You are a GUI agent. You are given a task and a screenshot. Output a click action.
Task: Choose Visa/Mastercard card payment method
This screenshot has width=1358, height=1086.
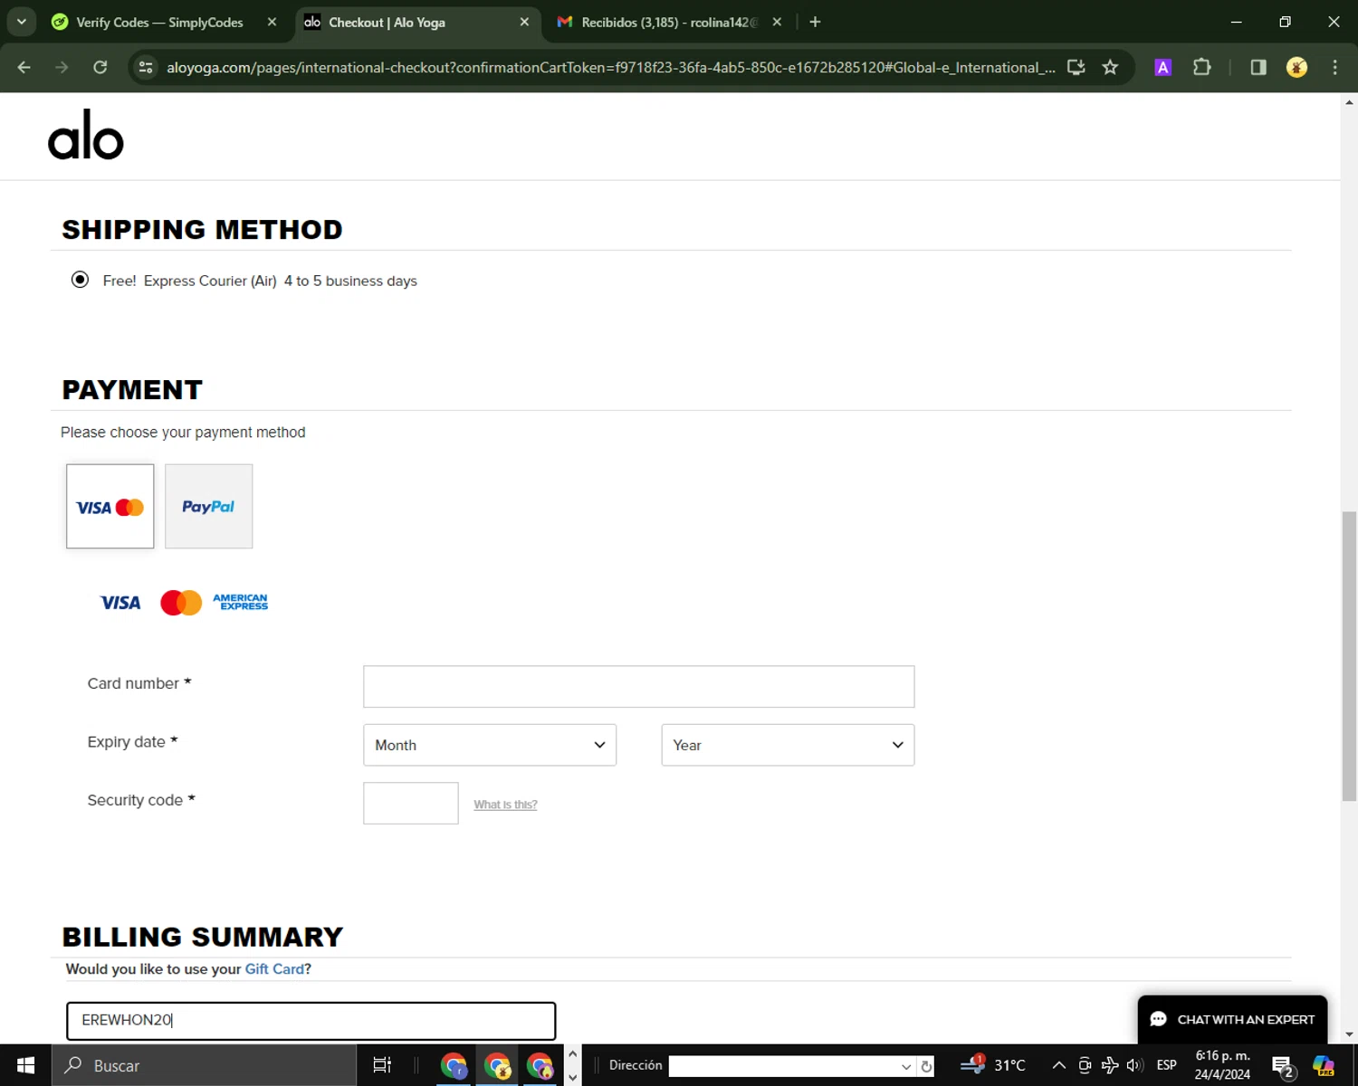[110, 506]
